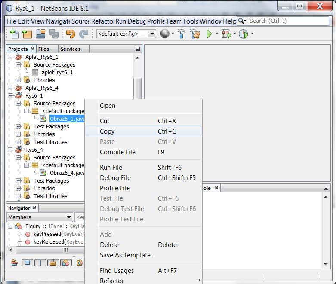Click the Debug Project icon
Viewport: 336px width, 284px height.
[x=226, y=34]
